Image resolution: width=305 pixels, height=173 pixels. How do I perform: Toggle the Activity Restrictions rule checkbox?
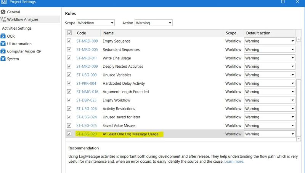(x=69, y=109)
